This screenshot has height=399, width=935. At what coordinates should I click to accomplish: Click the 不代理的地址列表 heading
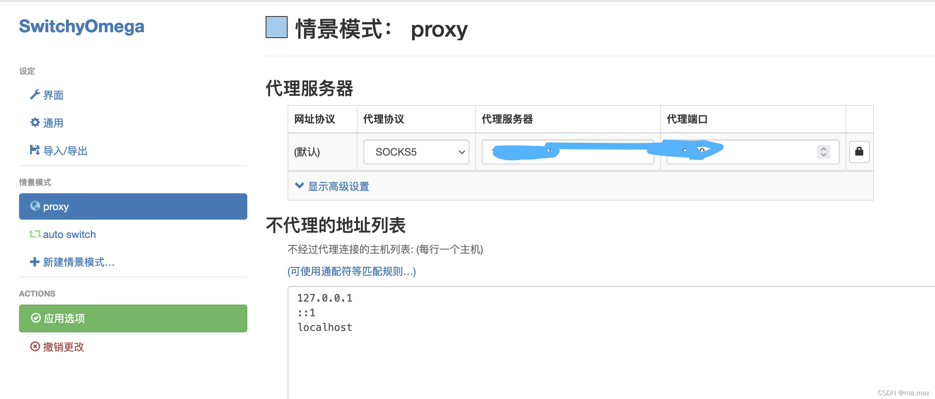pos(336,225)
